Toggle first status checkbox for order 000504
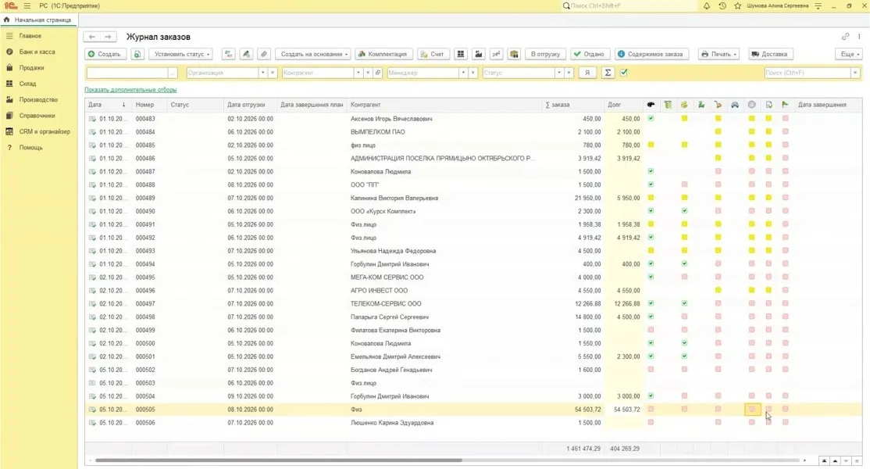 click(651, 396)
